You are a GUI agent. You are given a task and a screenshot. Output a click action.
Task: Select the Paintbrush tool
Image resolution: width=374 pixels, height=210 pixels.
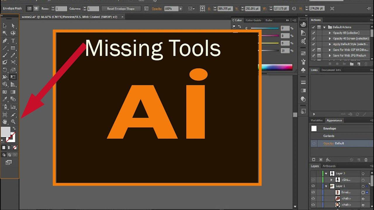(x=5, y=55)
